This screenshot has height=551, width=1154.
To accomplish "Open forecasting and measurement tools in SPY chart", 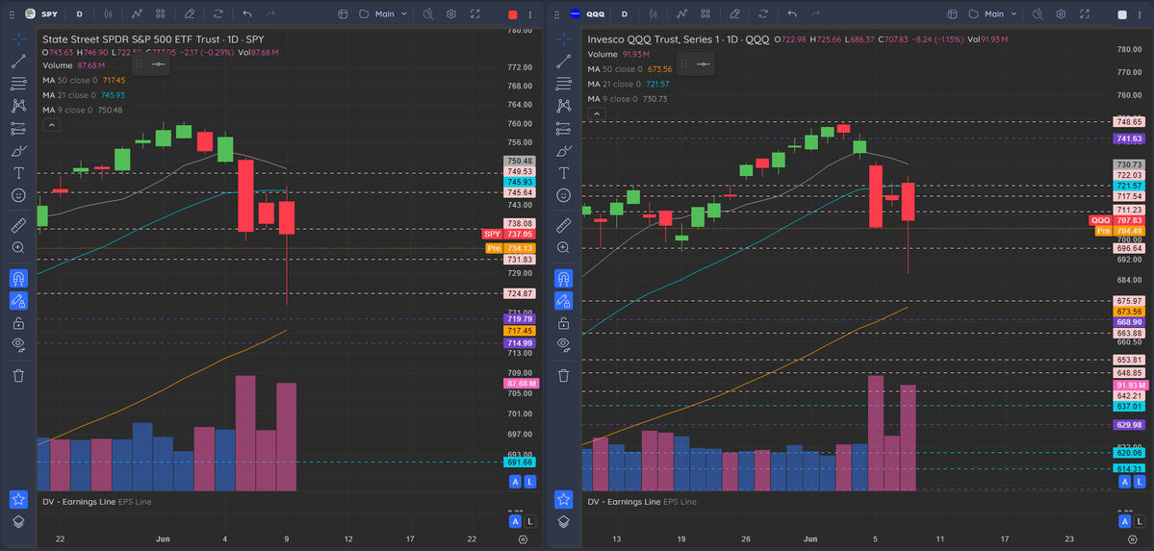I will coord(18,129).
